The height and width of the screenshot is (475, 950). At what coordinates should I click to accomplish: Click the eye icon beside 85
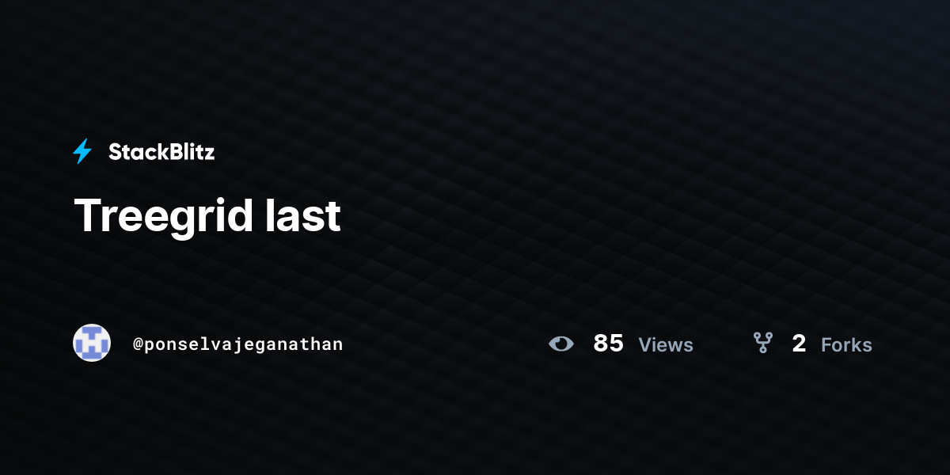coord(561,344)
